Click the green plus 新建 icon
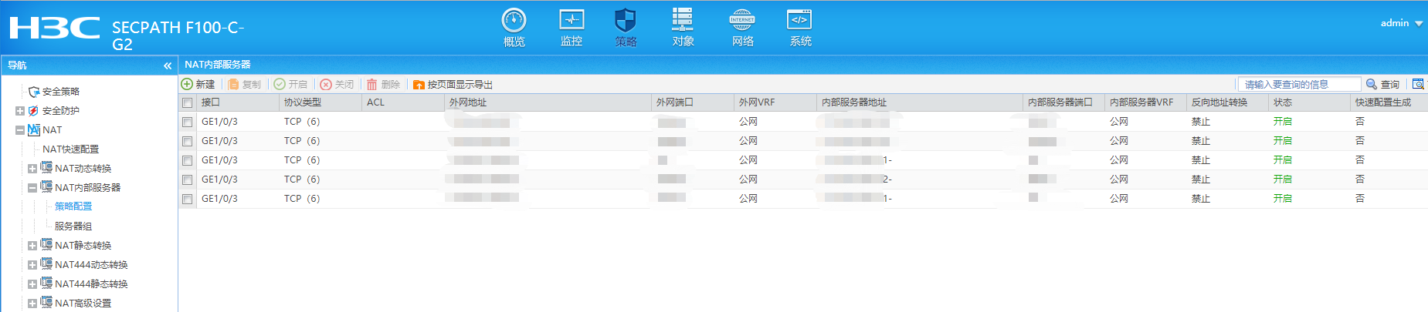The width and height of the screenshot is (1428, 312). (x=187, y=84)
